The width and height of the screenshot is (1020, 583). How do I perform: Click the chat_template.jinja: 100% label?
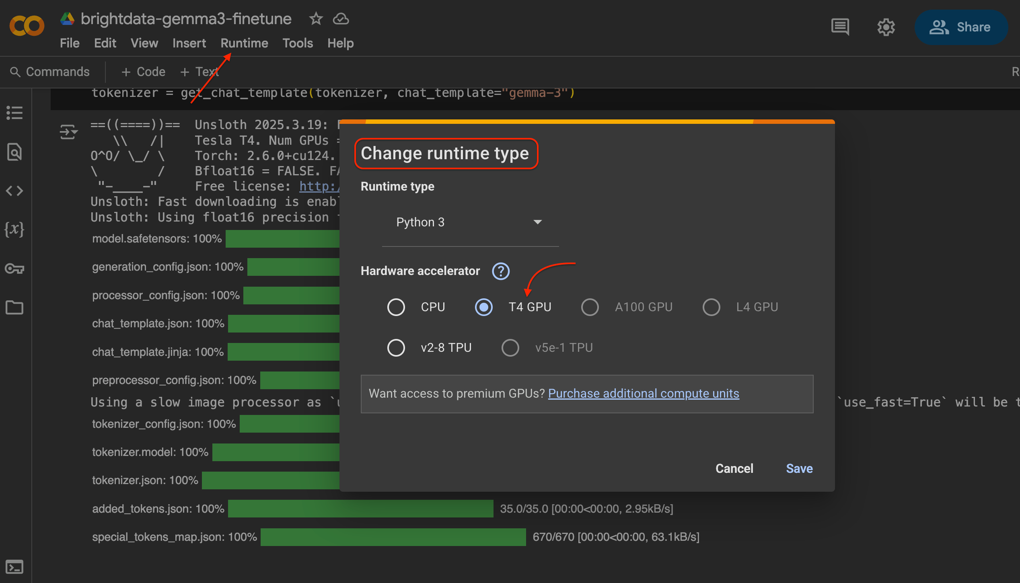(158, 352)
